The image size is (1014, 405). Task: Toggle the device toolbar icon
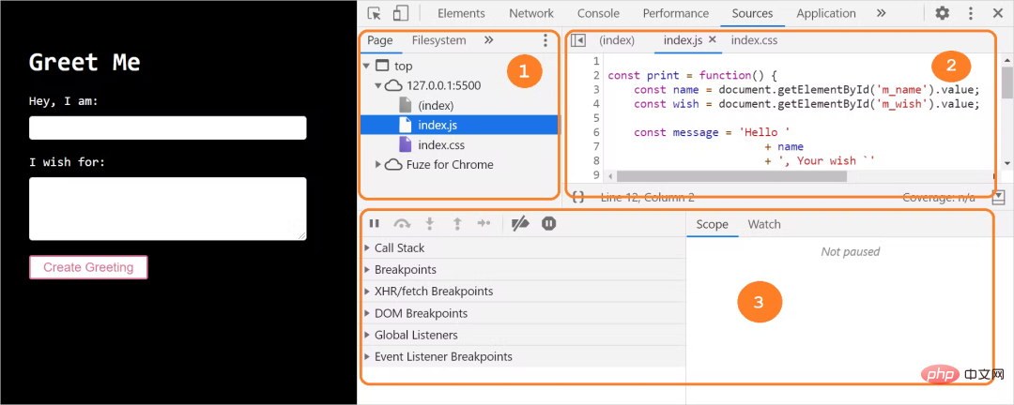pyautogui.click(x=401, y=13)
